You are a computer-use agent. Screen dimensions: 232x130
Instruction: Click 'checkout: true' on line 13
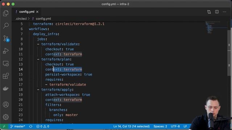click(59, 64)
